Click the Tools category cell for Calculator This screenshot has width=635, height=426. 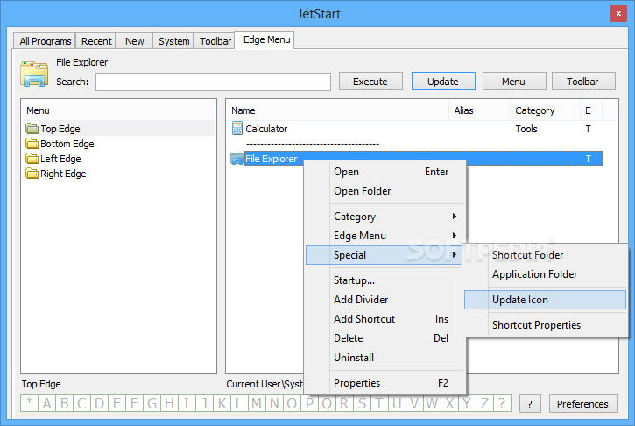(x=526, y=129)
